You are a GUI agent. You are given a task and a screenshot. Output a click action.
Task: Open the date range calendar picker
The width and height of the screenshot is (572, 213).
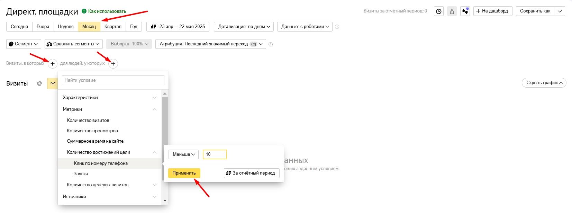[x=178, y=27]
